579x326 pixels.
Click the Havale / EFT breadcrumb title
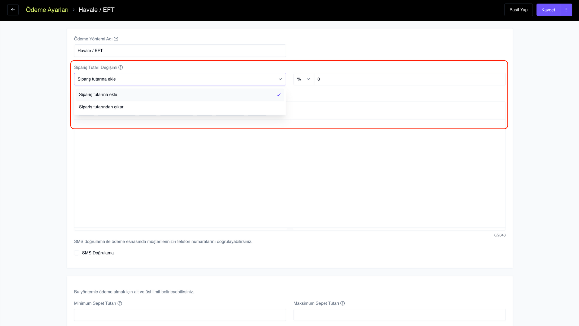click(96, 10)
